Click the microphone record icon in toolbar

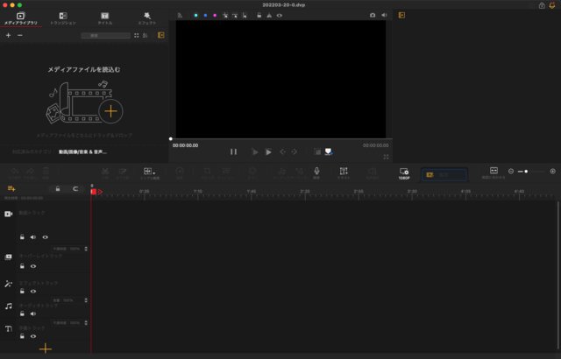pyautogui.click(x=316, y=172)
